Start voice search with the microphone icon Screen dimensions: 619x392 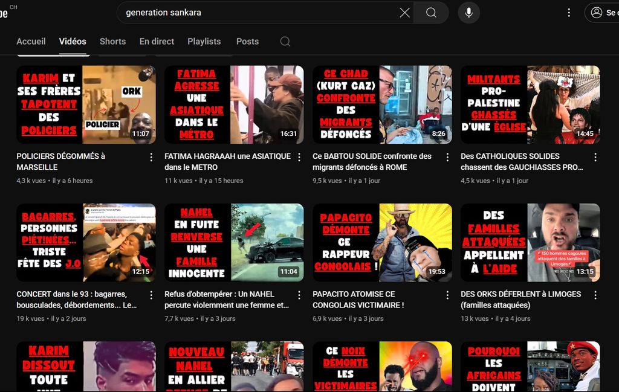(x=468, y=13)
